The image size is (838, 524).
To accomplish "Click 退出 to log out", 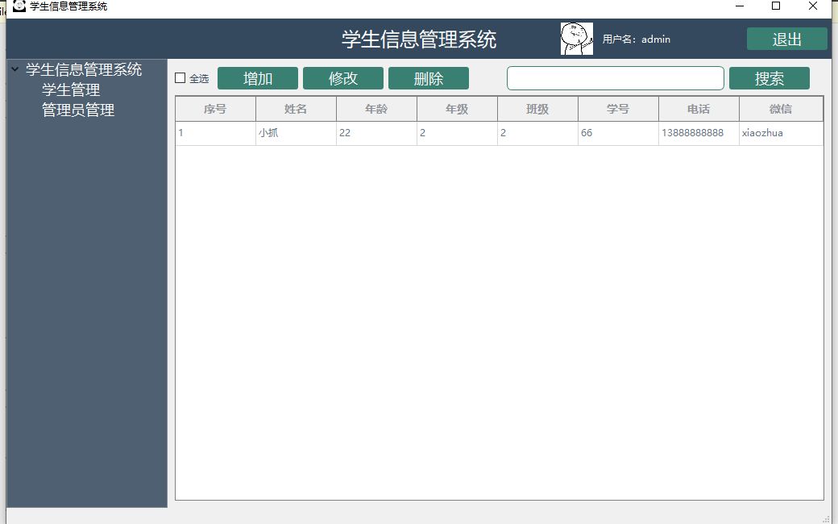I will tap(786, 38).
